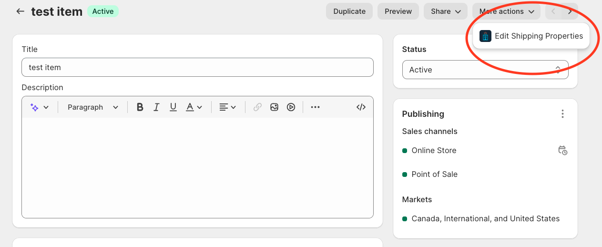602x247 pixels.
Task: Click the insert link icon
Action: (x=257, y=107)
